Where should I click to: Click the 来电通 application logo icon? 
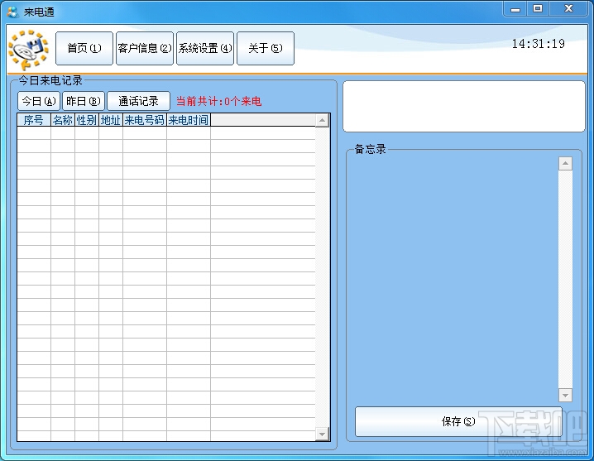[x=29, y=50]
